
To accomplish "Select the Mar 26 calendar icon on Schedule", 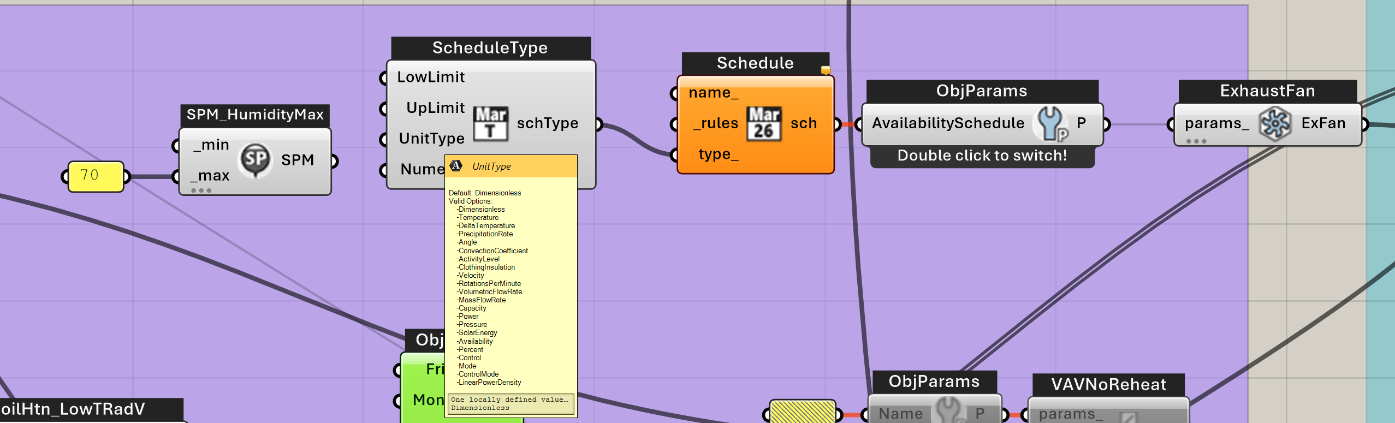I will click(x=764, y=124).
